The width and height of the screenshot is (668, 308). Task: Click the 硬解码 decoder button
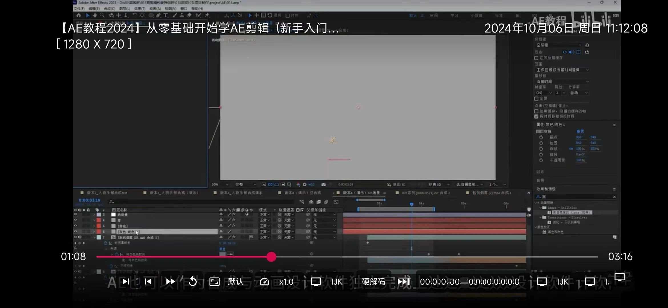click(373, 282)
